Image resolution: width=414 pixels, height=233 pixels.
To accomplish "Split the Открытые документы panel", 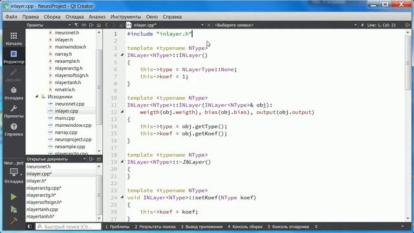I will point(91,159).
